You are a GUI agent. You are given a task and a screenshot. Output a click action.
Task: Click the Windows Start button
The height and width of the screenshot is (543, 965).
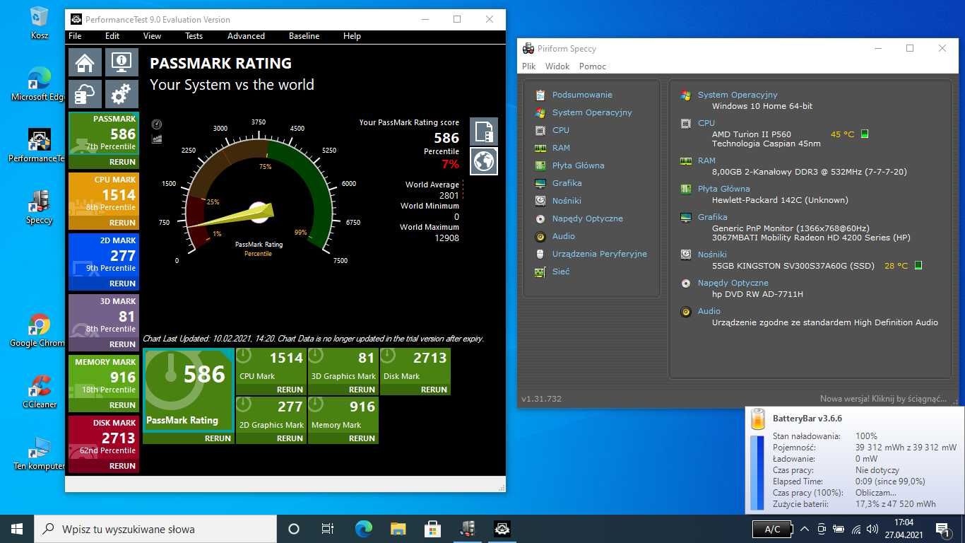[17, 529]
